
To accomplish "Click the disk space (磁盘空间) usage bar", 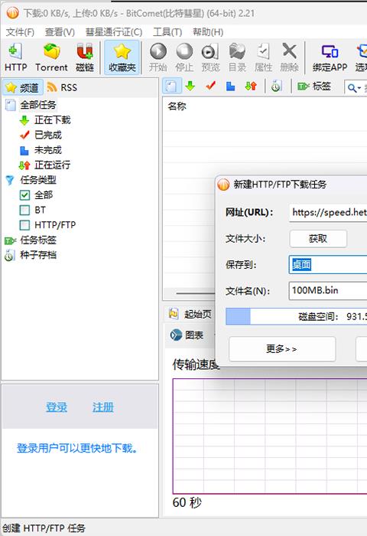I will (297, 316).
